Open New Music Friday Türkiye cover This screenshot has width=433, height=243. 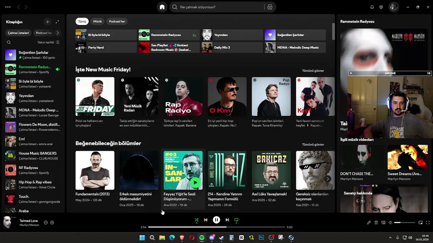(x=95, y=97)
